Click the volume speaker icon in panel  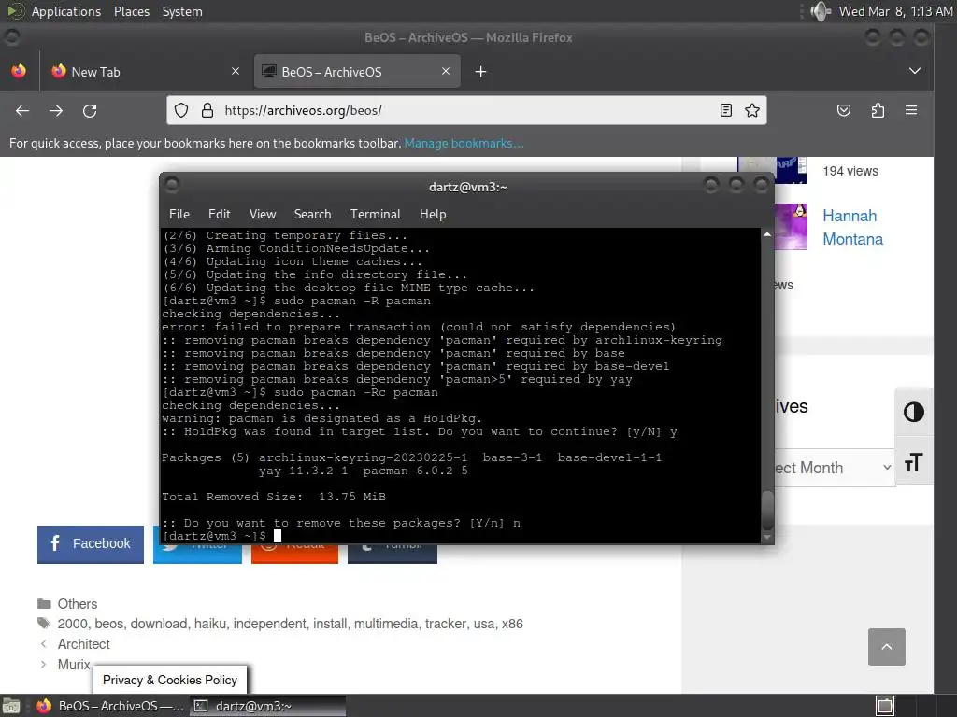821,11
